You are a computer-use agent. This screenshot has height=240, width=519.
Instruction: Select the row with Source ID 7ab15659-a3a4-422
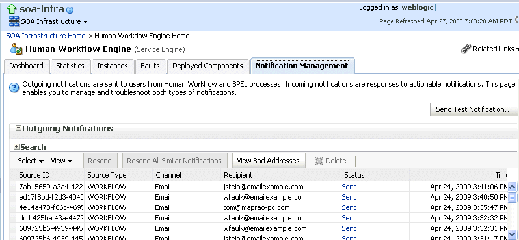pos(51,187)
